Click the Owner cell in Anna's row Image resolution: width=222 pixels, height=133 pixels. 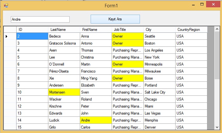point(128,36)
